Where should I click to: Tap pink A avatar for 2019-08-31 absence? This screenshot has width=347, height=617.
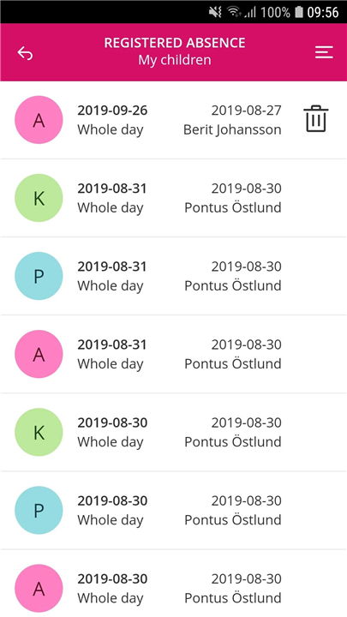pos(39,354)
